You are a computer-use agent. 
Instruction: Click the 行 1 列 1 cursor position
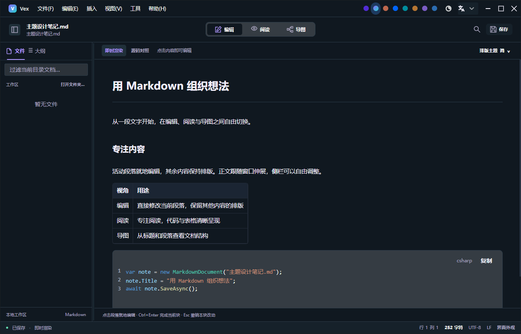click(429, 327)
